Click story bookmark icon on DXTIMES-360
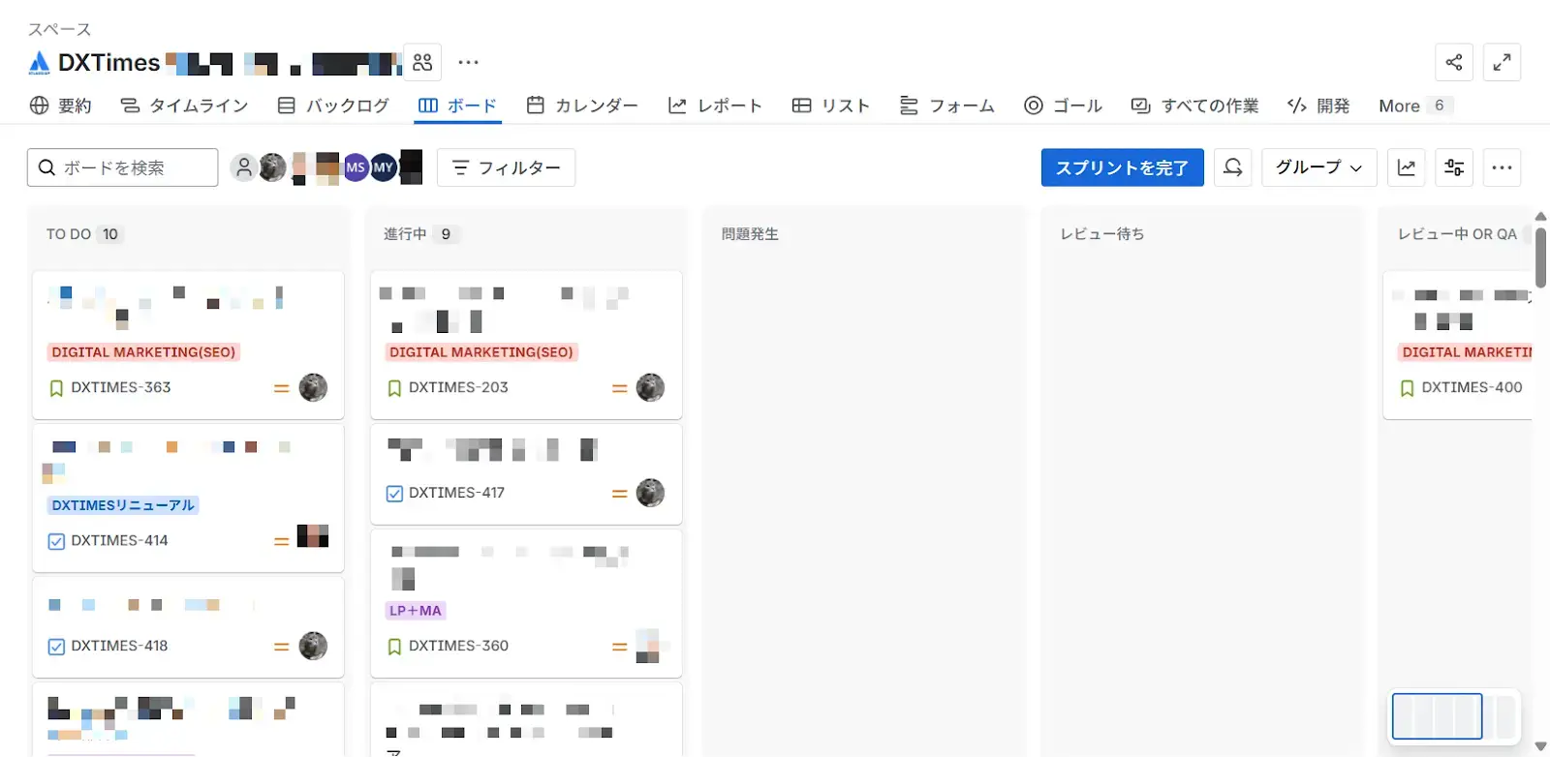The height and width of the screenshot is (757, 1550). pyautogui.click(x=394, y=647)
